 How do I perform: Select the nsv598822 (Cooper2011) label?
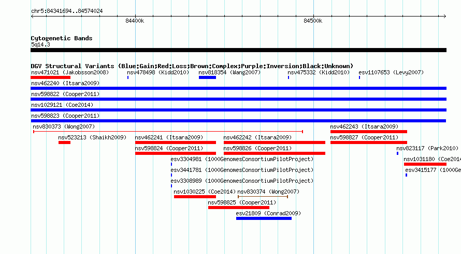pyautogui.click(x=65, y=94)
